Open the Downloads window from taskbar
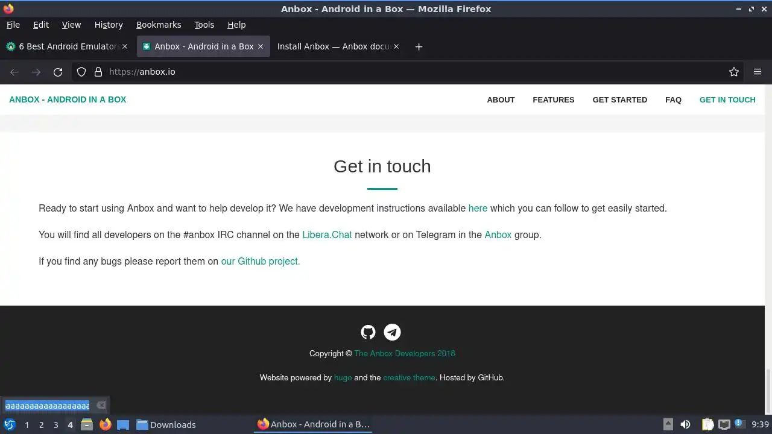Viewport: 772px width, 434px height. (166, 424)
